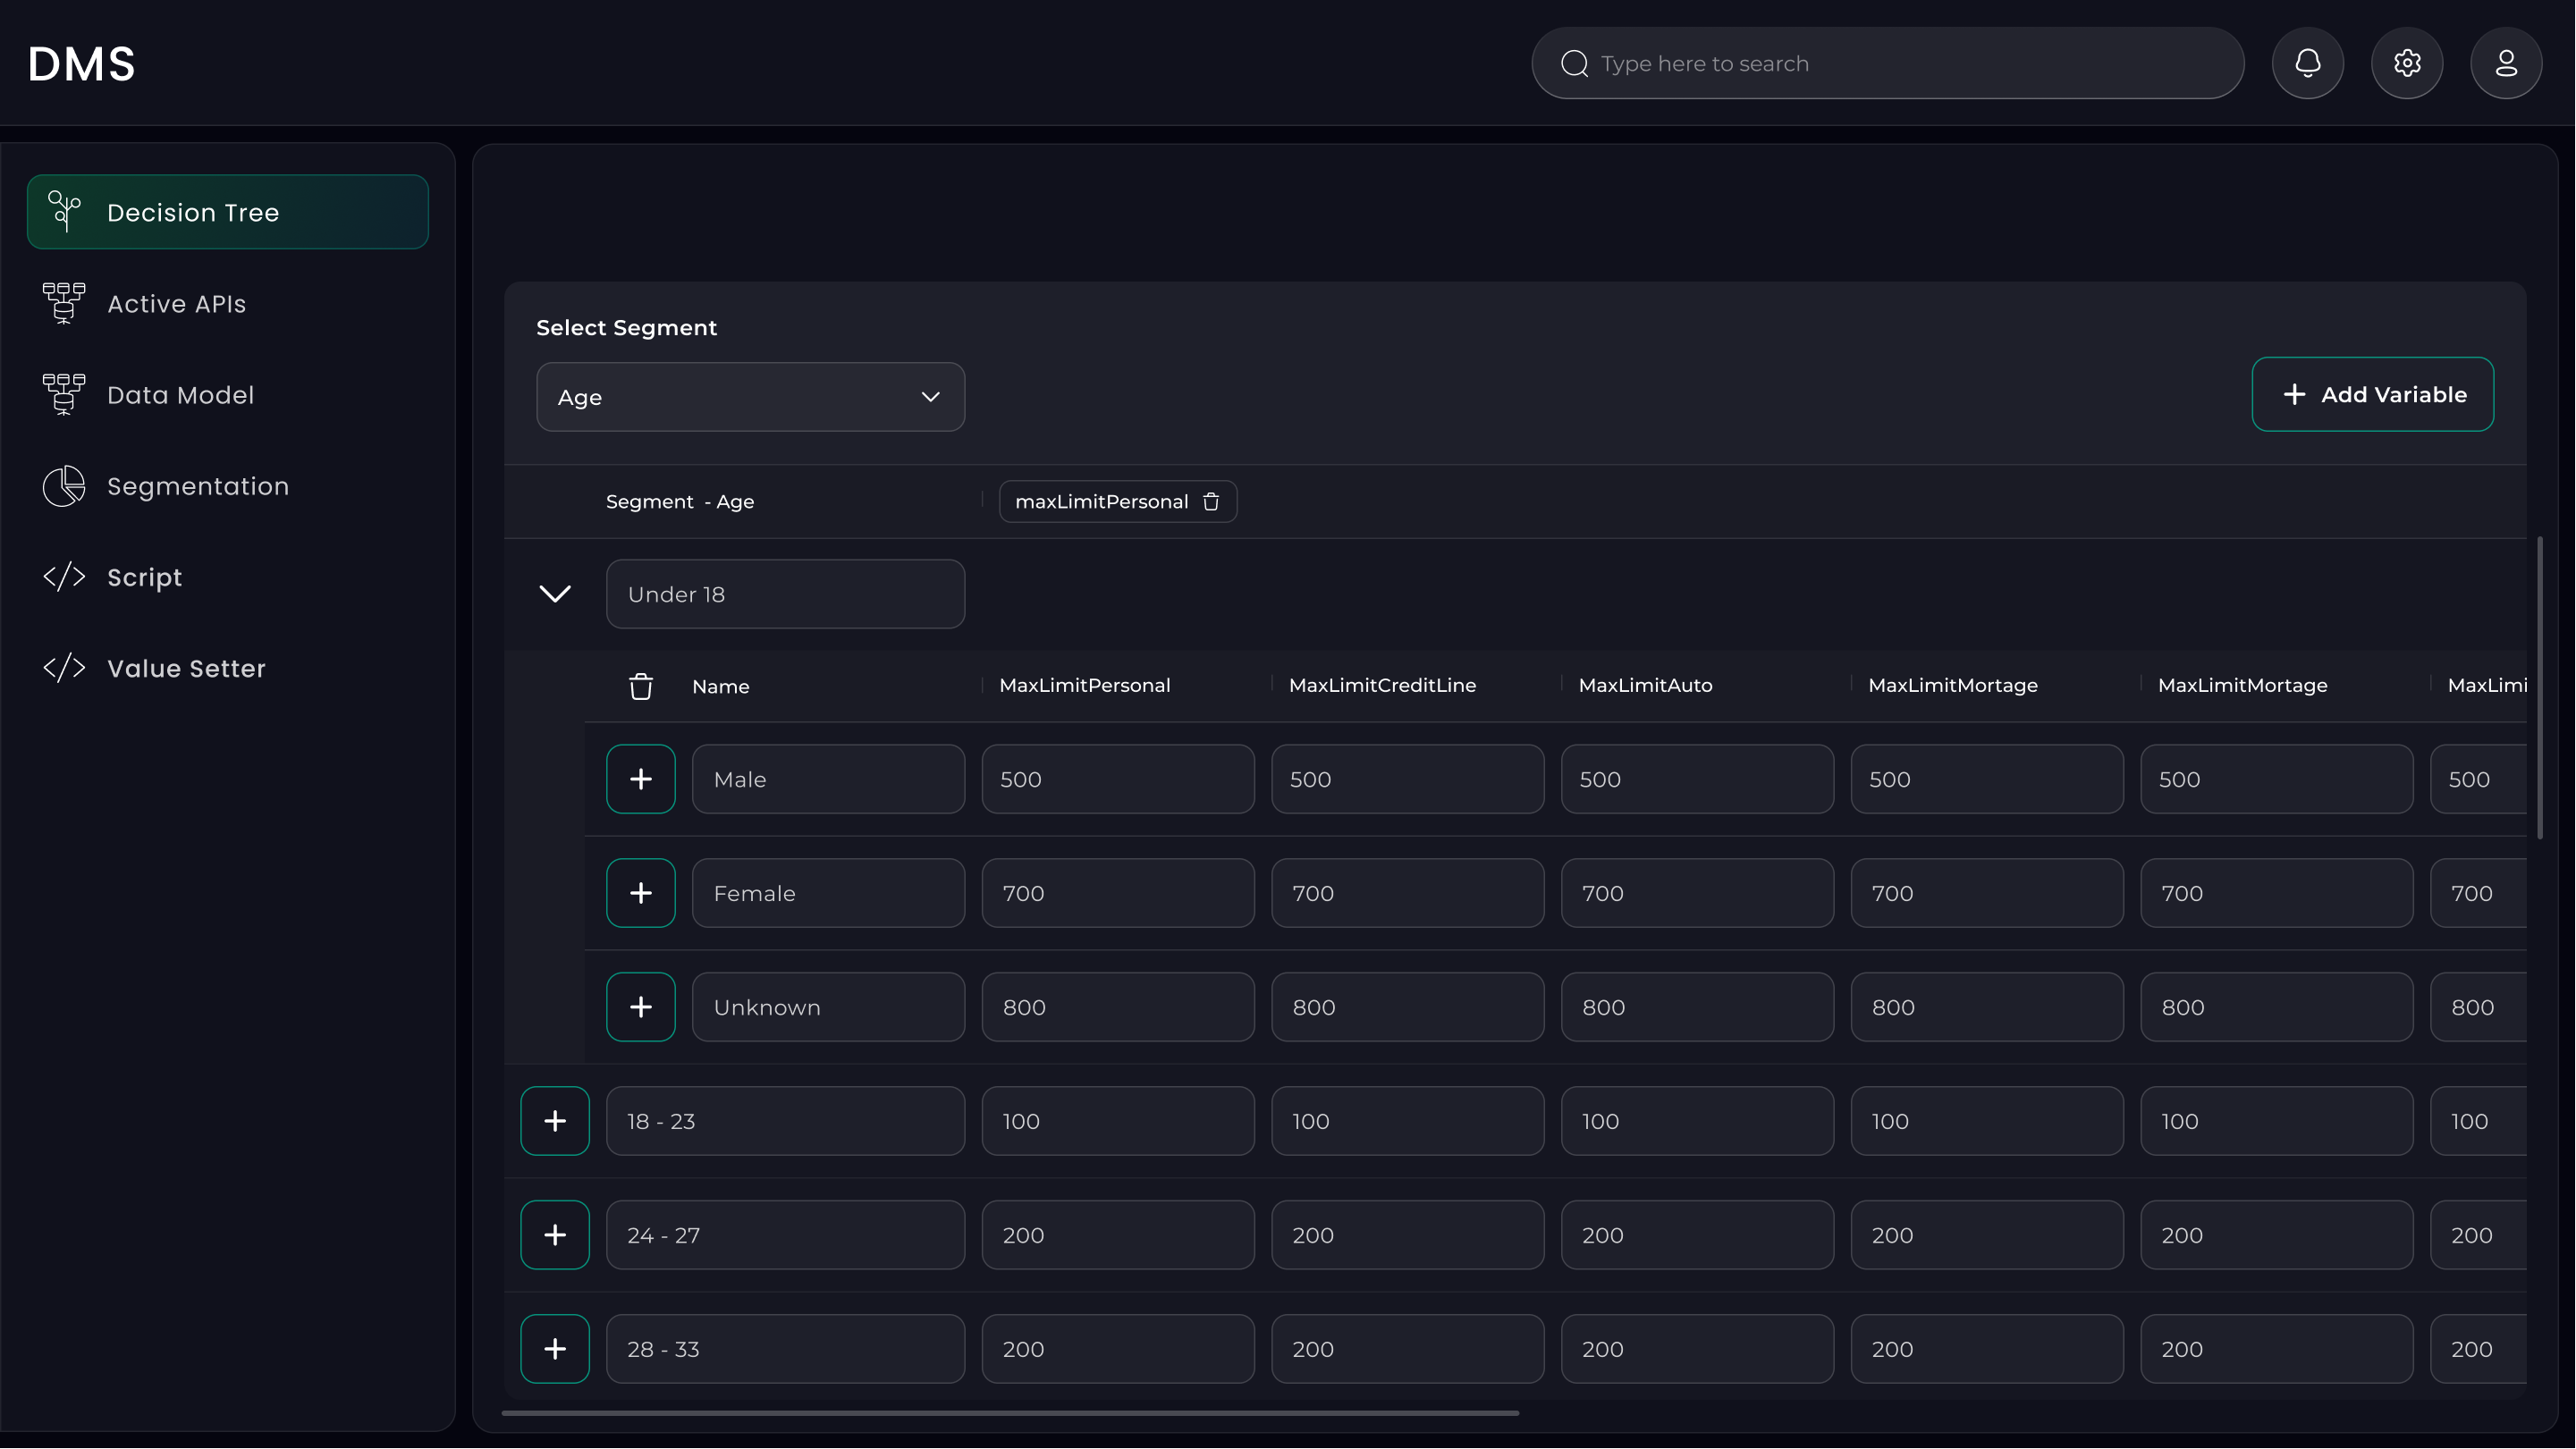Click the Script sidebar icon
2576x1449 pixels.
click(x=63, y=577)
